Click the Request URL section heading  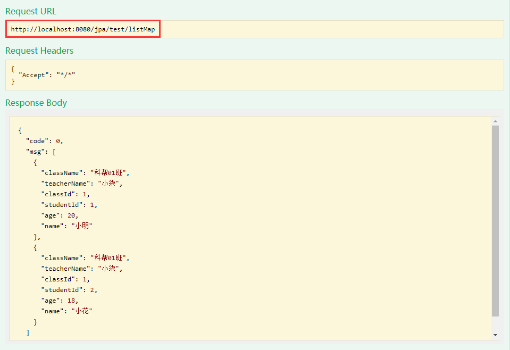30,11
